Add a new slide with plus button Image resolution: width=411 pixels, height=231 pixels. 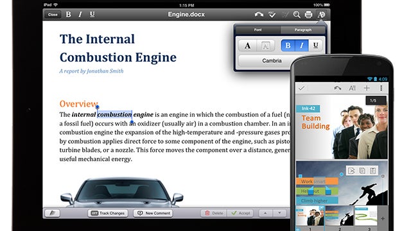tap(383, 218)
